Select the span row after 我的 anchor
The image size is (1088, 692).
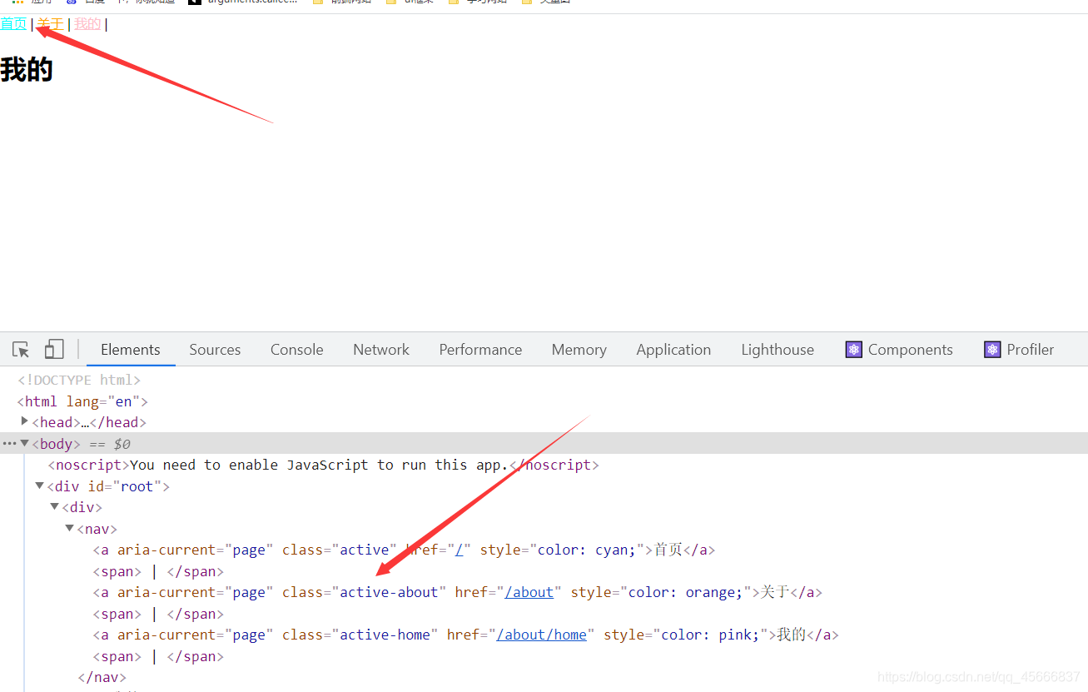click(x=159, y=656)
